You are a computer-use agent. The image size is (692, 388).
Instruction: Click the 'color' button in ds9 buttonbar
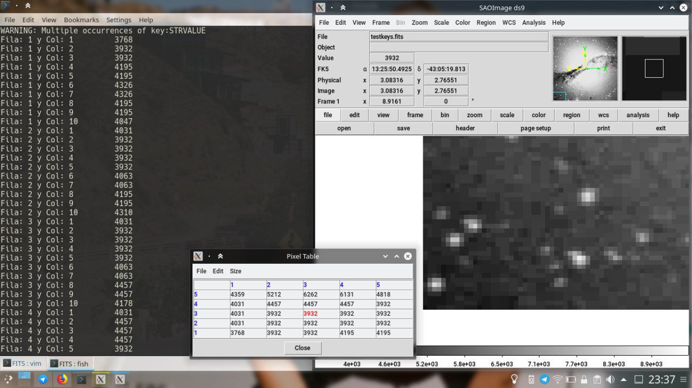(539, 115)
